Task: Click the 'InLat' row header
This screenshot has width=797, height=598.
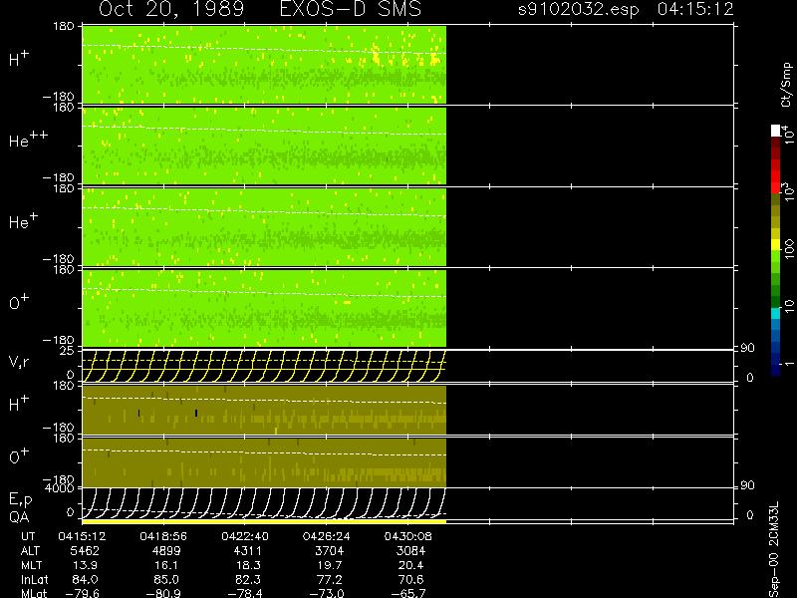Action: tap(34, 579)
